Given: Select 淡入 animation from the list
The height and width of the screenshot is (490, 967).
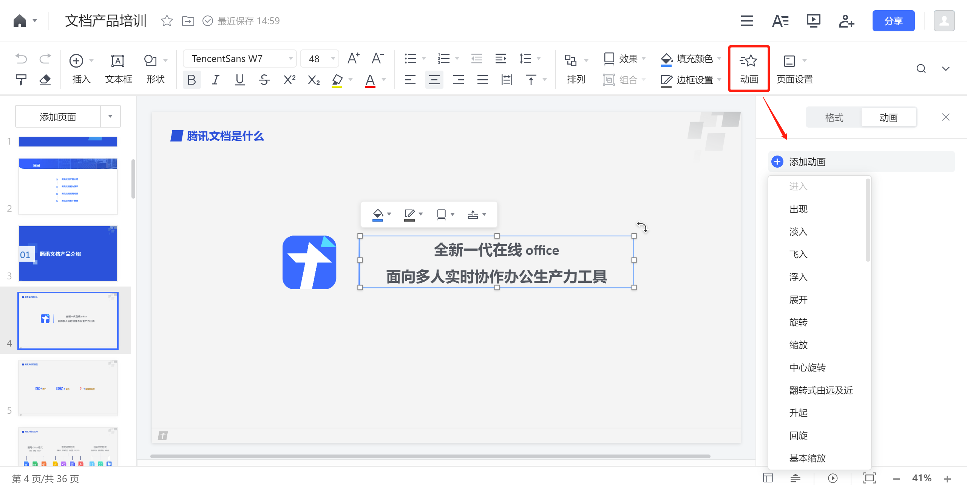Looking at the screenshot, I should [798, 231].
